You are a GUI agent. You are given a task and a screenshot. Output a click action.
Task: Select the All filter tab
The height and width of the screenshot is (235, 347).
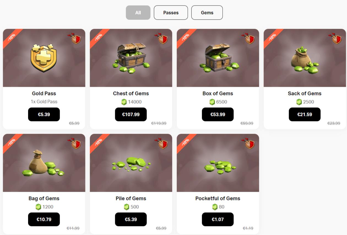[x=138, y=13]
